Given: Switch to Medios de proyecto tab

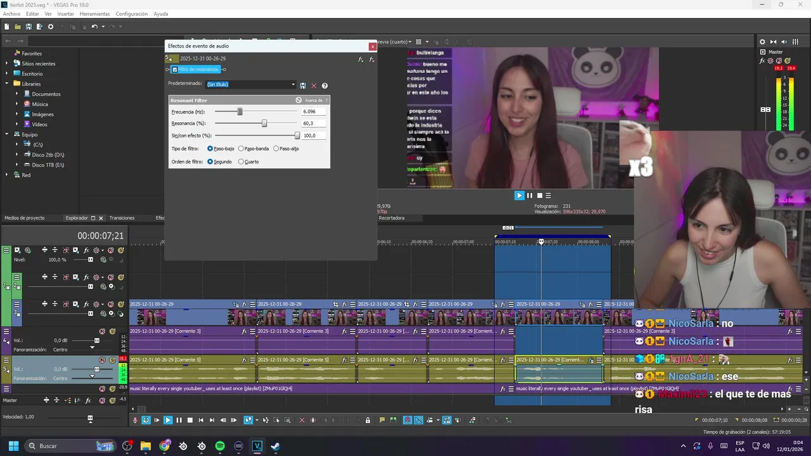Looking at the screenshot, I should [x=25, y=218].
